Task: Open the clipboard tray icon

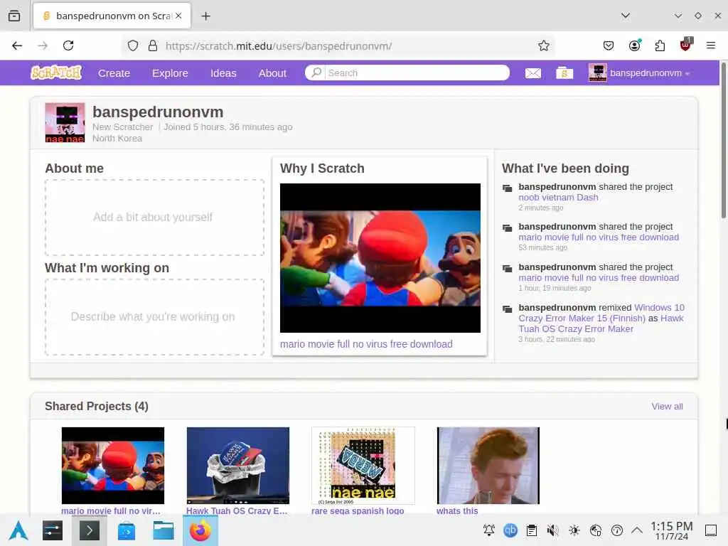Action: point(532,530)
